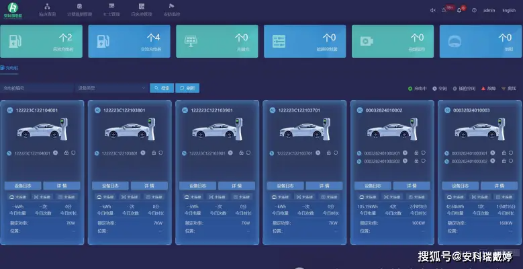Toggle the 空闲 idle status filter

tap(440, 89)
